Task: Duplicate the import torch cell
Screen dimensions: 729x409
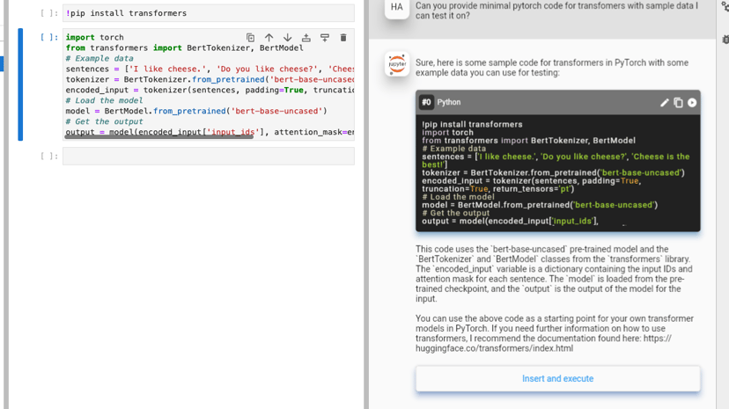Action: 250,38
